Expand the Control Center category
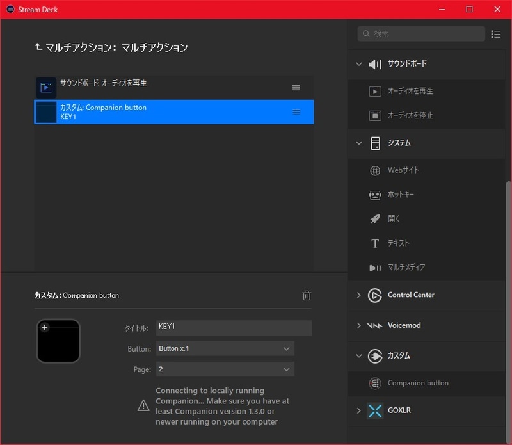The height and width of the screenshot is (445, 512). click(x=358, y=295)
